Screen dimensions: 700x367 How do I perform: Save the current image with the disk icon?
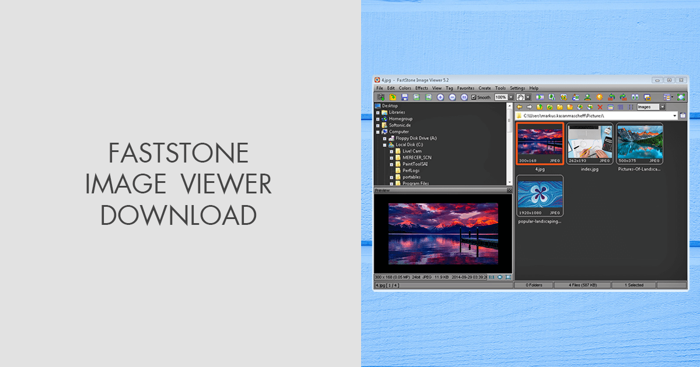click(x=405, y=97)
